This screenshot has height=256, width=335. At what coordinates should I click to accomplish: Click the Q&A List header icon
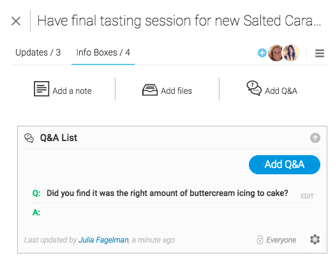(x=29, y=138)
